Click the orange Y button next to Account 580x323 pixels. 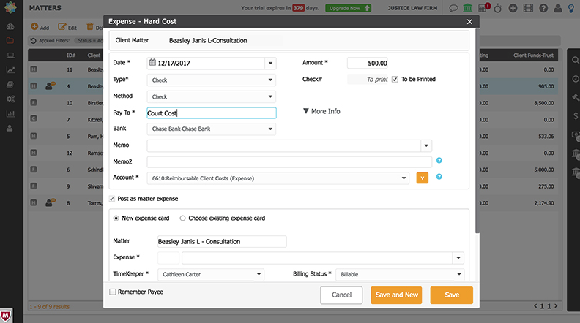[x=422, y=178]
